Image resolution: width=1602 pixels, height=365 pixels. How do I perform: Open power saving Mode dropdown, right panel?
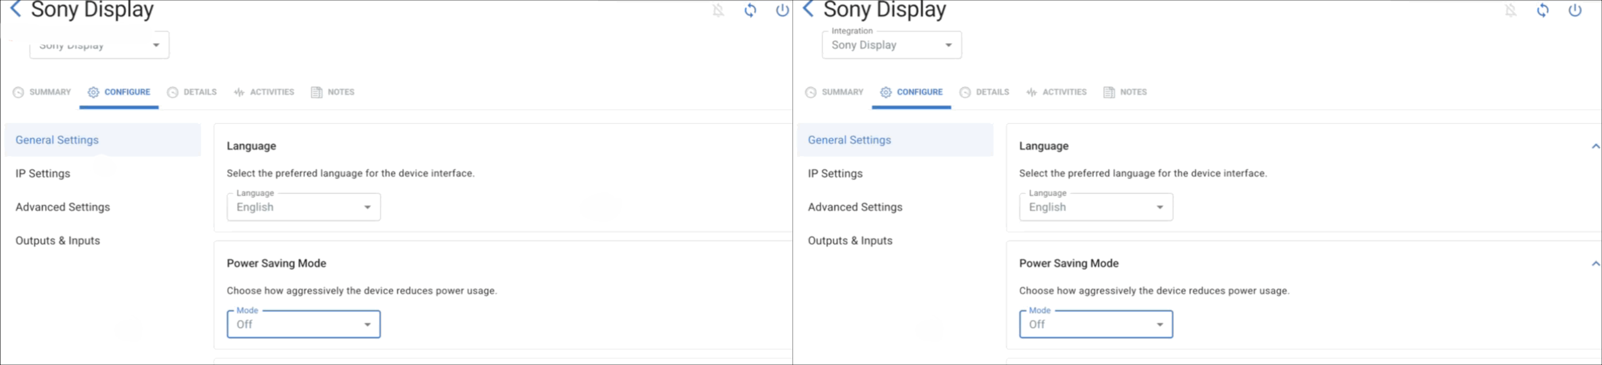(1096, 324)
